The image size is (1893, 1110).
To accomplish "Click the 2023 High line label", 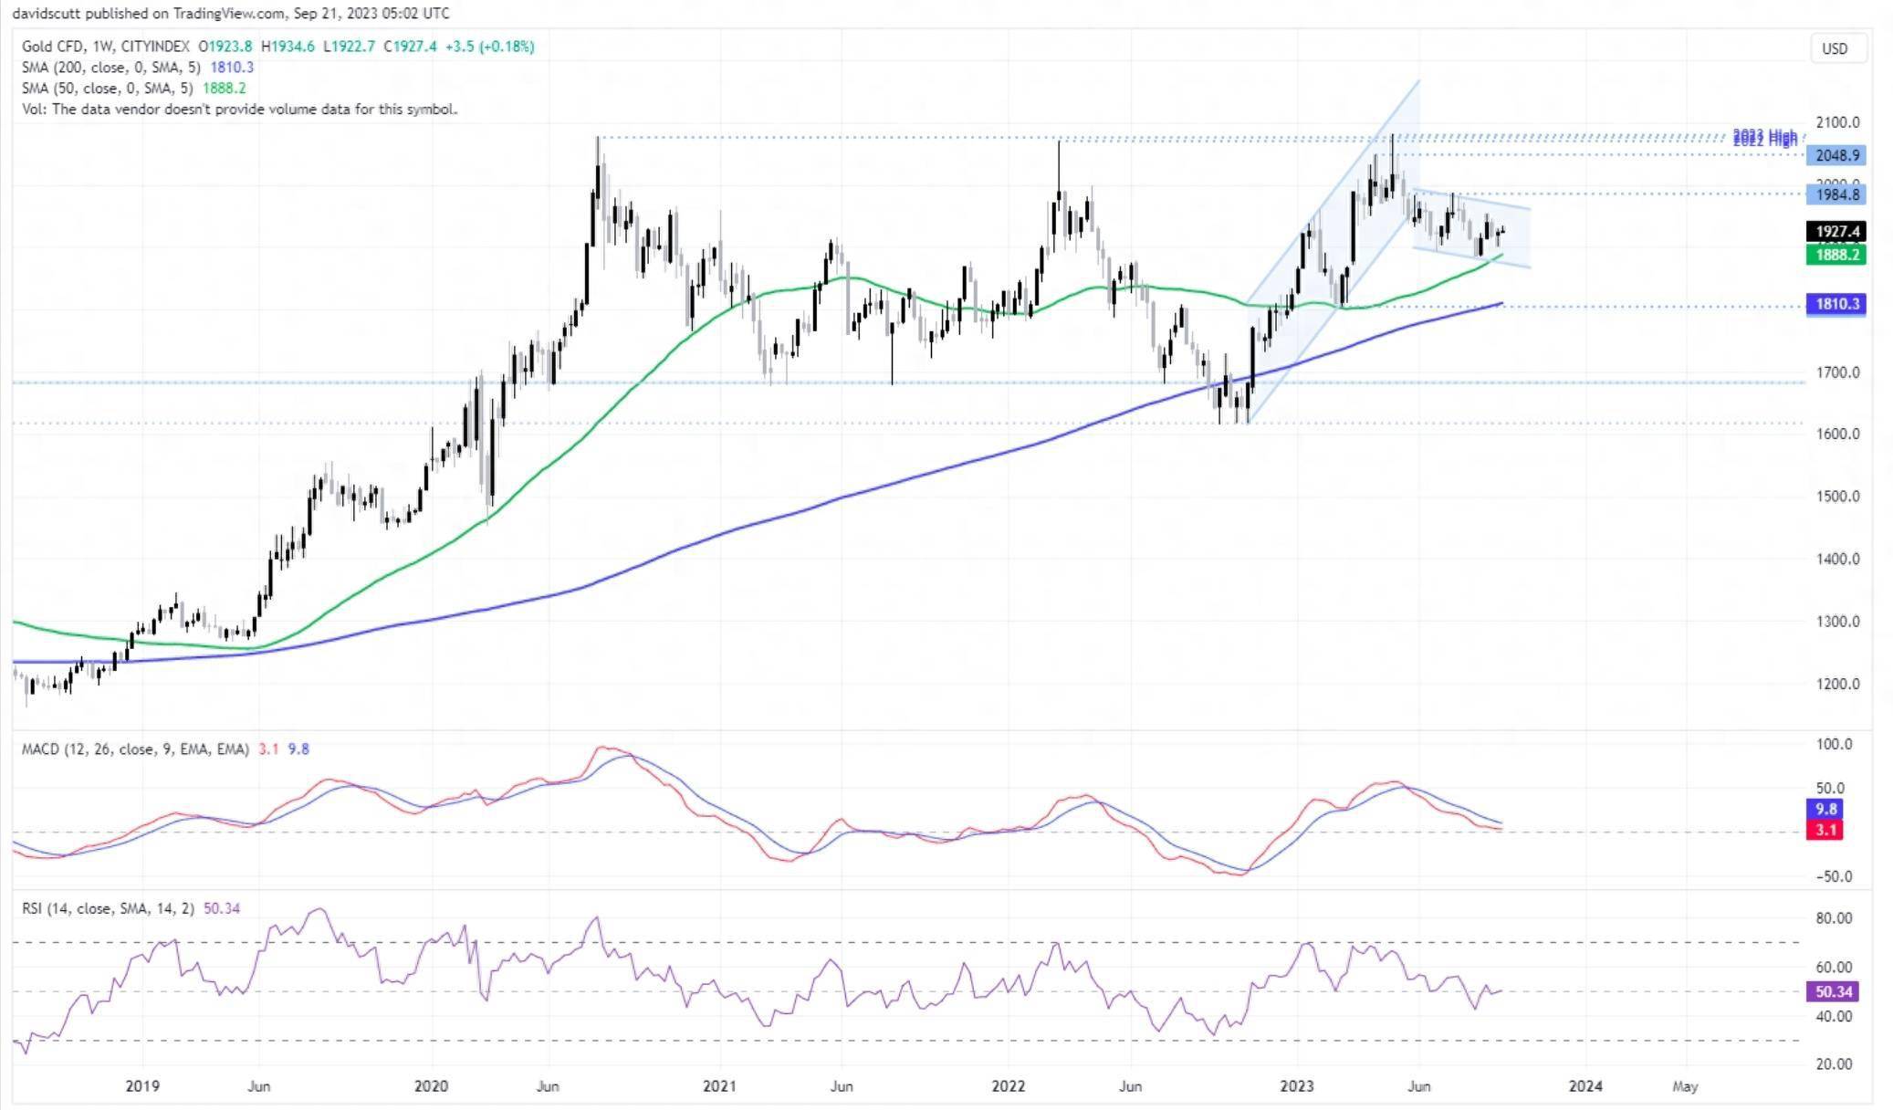I will 1764,136.
